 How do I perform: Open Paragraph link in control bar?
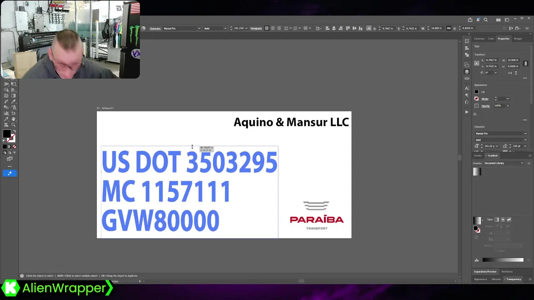click(x=256, y=28)
